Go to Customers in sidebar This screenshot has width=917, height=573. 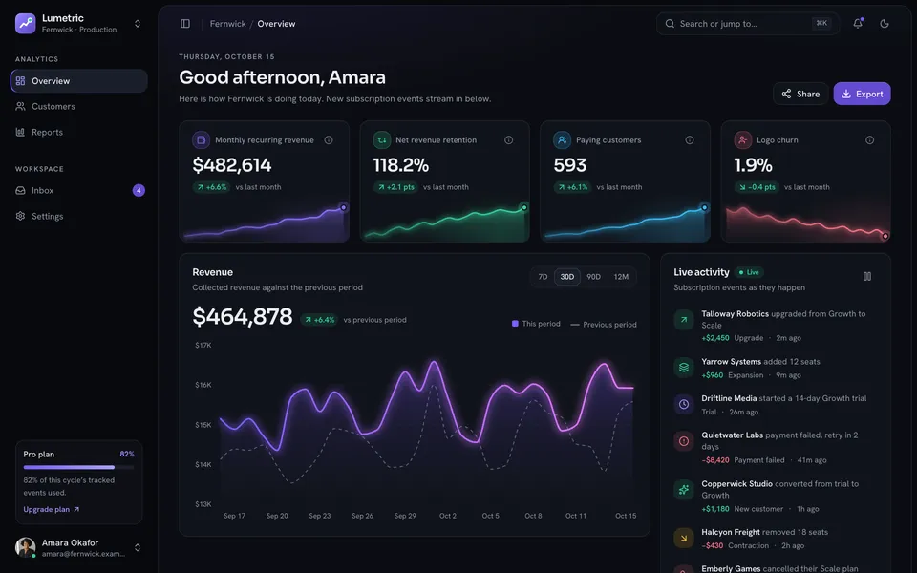tap(79, 106)
